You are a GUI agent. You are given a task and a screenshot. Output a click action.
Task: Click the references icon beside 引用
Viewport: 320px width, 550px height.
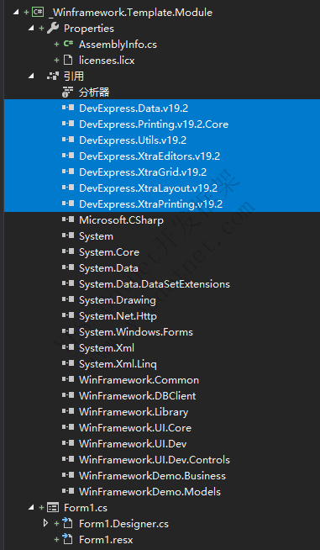point(53,77)
